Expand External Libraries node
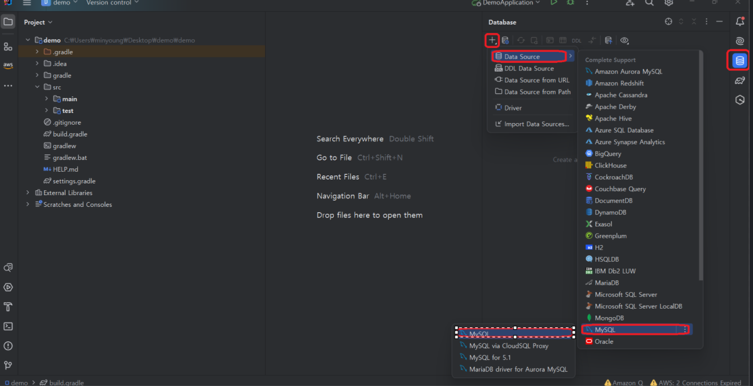This screenshot has width=753, height=386. coord(28,193)
